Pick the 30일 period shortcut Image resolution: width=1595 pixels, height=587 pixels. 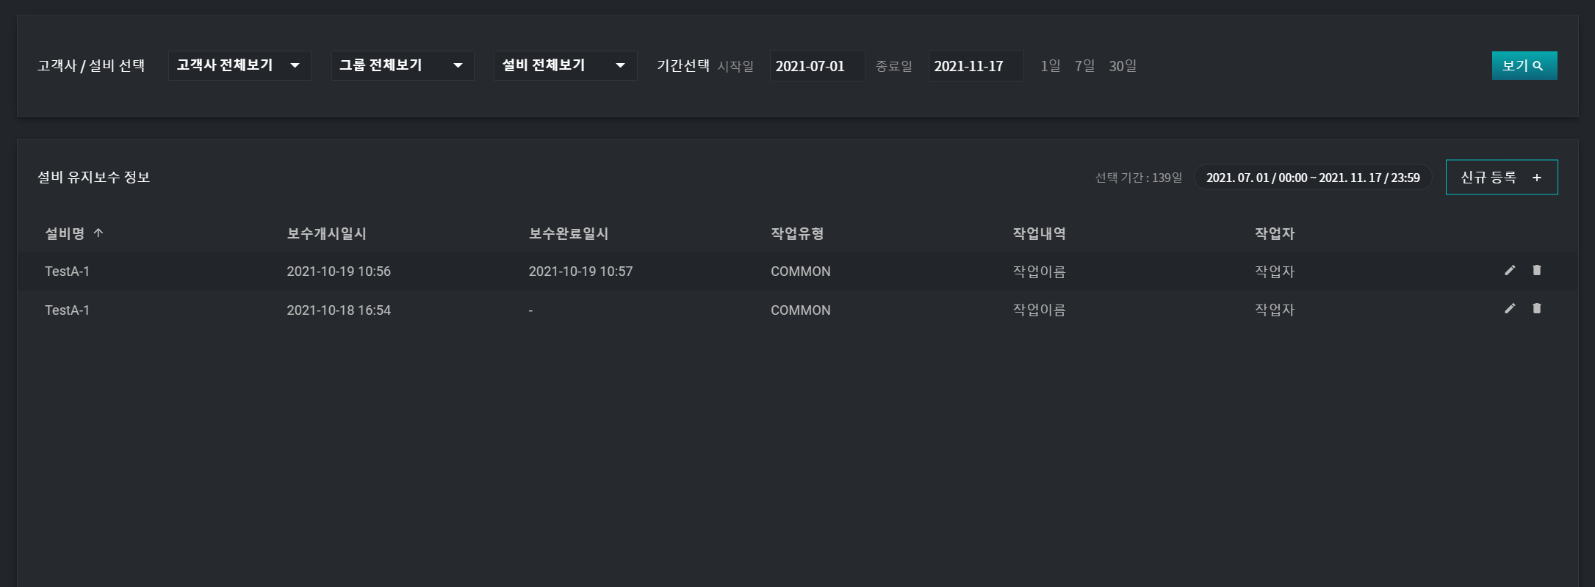(x=1122, y=66)
